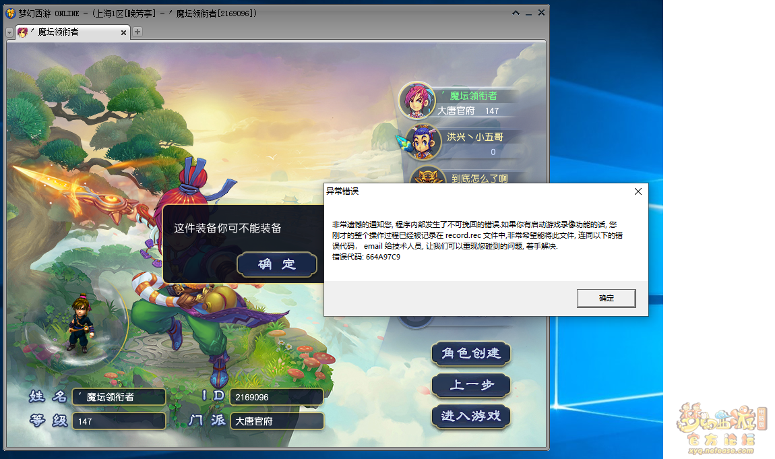
Task: Switch to the 魔坛领衔者 window tab
Action: coord(71,32)
